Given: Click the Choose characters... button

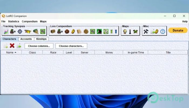Looking at the screenshot, I should tap(71, 46).
